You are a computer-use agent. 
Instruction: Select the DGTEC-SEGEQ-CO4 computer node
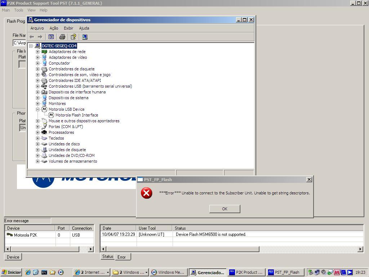pyautogui.click(x=59, y=46)
